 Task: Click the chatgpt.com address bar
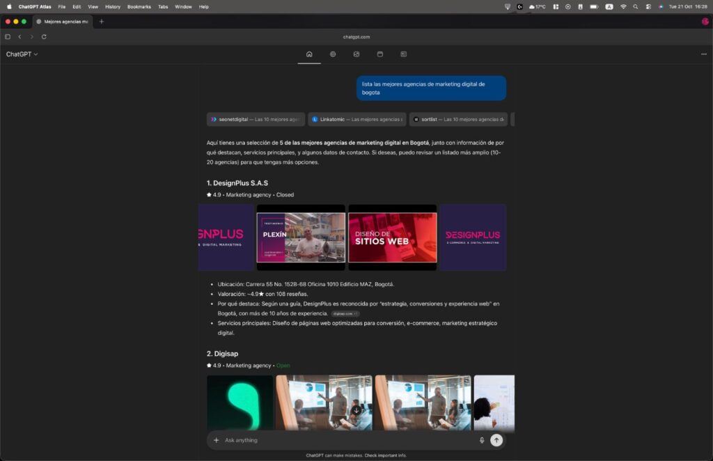(x=356, y=37)
